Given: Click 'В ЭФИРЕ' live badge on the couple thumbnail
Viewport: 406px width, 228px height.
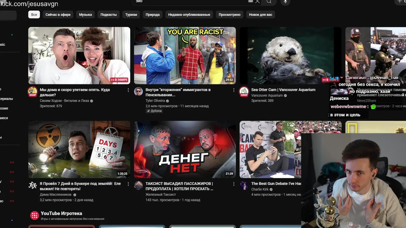Looking at the screenshot, I should 119,80.
